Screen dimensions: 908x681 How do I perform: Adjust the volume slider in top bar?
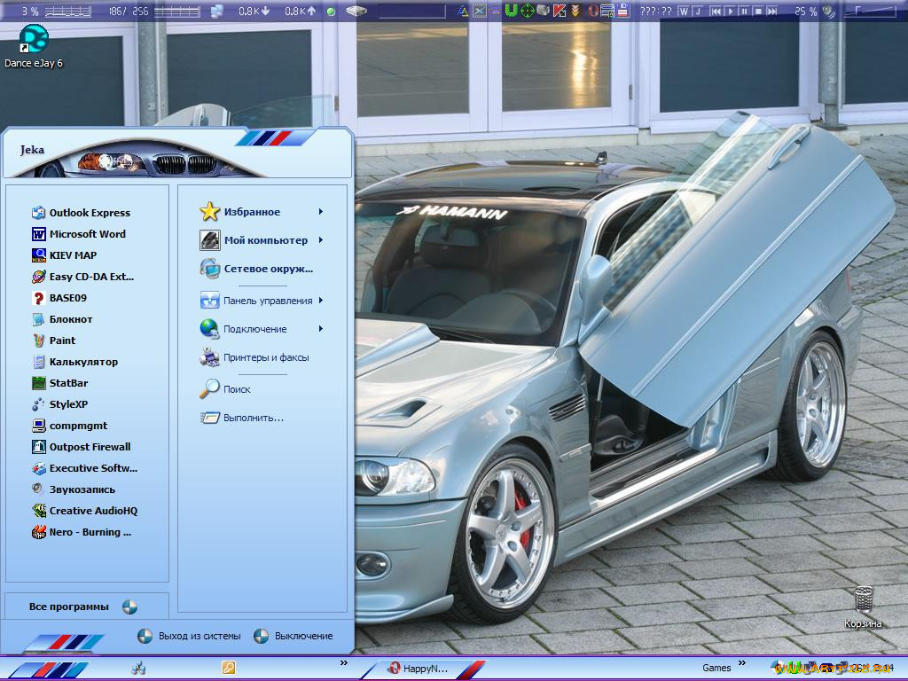(x=871, y=11)
